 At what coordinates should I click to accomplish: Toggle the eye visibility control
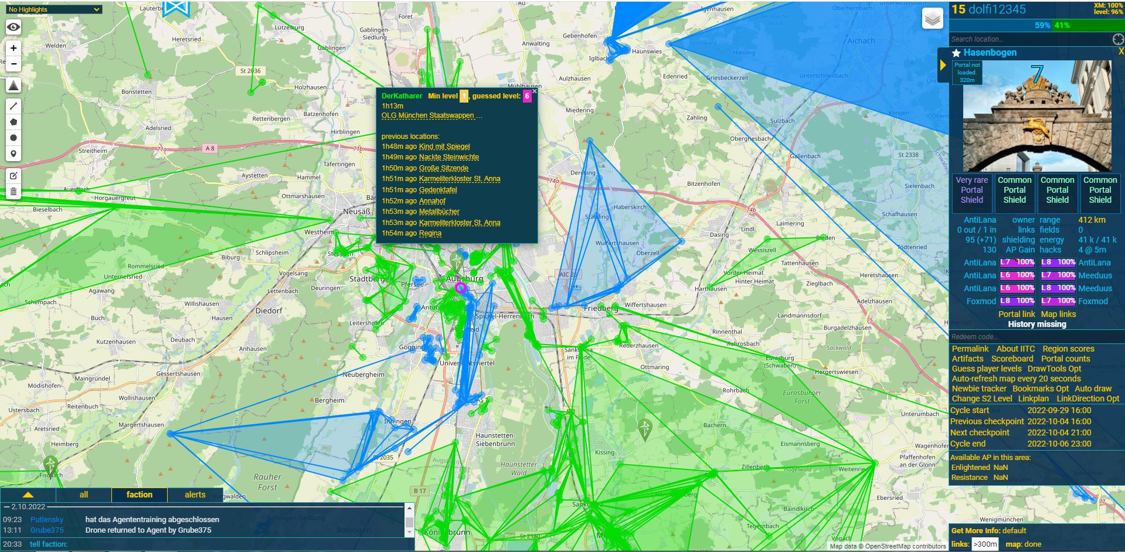13,27
